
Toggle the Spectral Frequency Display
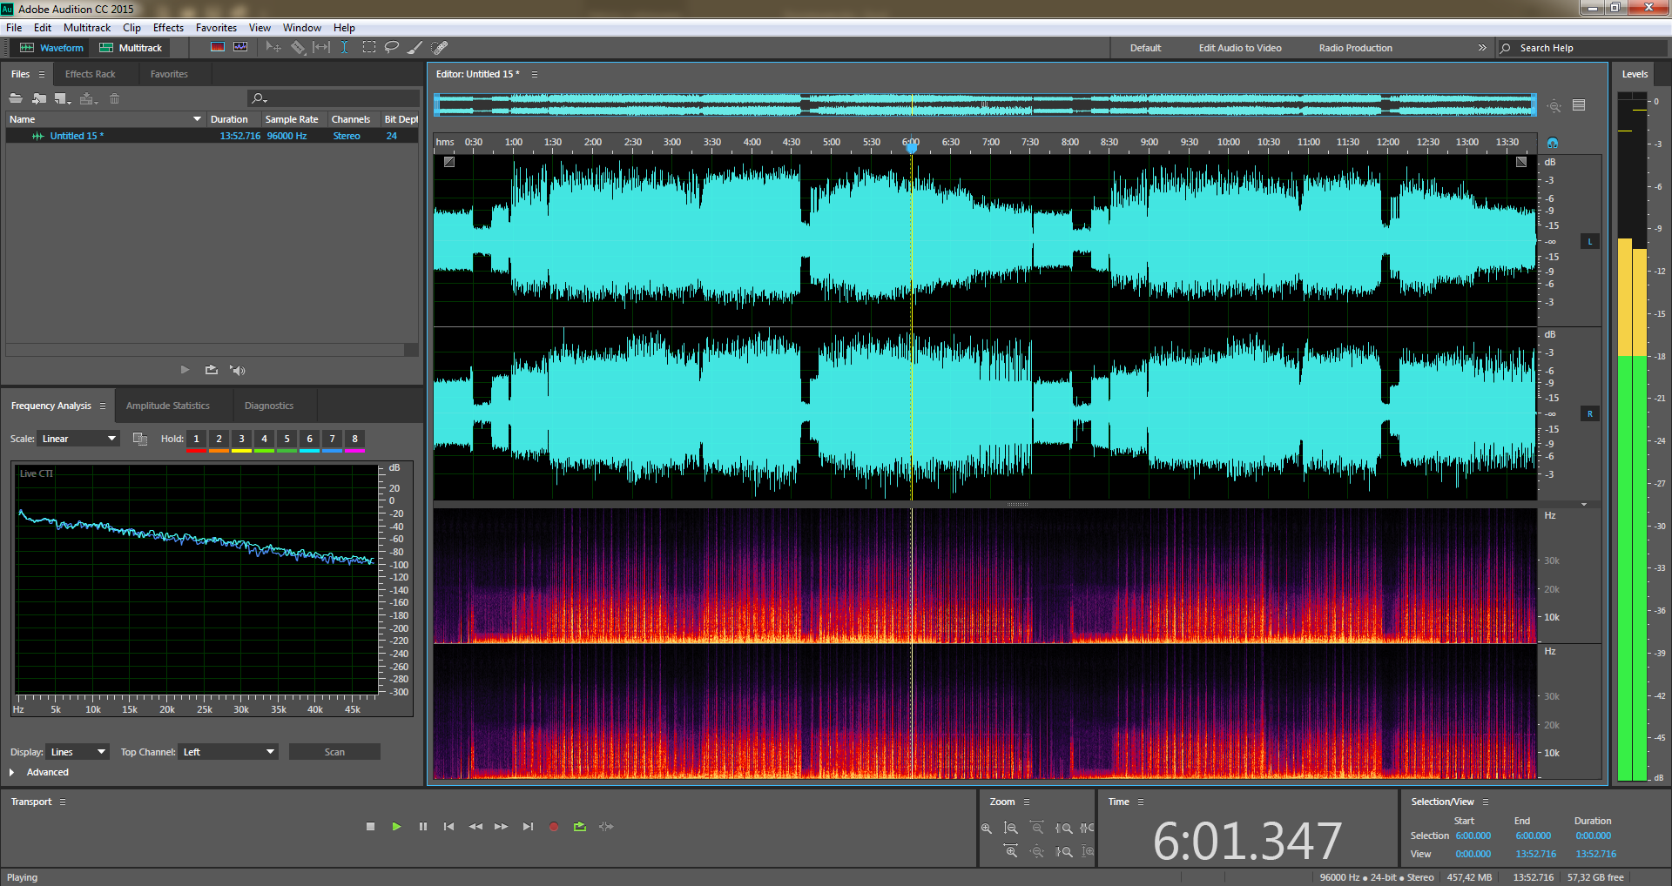[x=218, y=48]
